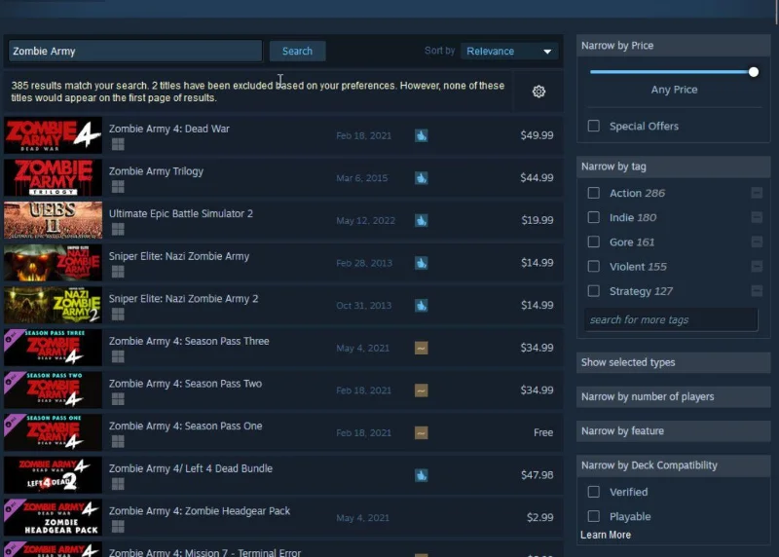The height and width of the screenshot is (557, 779).
Task: Open Season Pass Three thumbnail image
Action: (53, 348)
